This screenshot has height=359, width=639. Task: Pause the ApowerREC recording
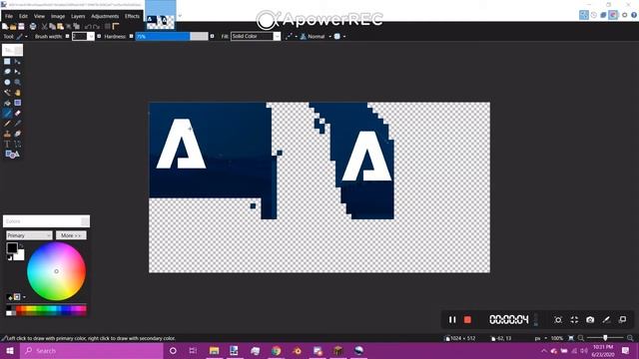(452, 320)
